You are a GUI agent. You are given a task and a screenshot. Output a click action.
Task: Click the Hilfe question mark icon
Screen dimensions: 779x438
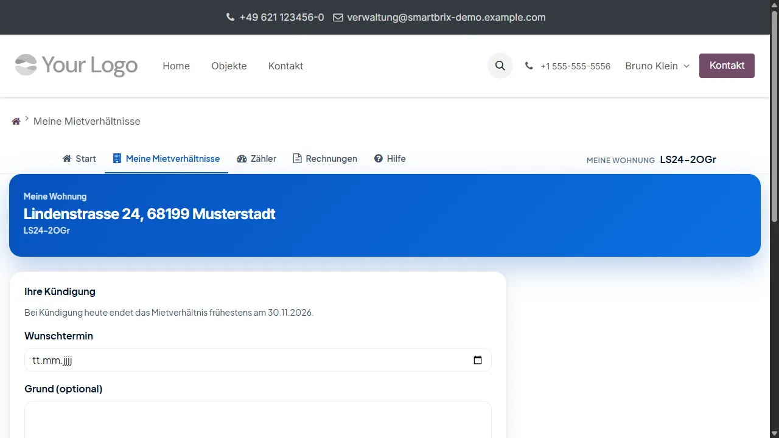[x=379, y=159]
